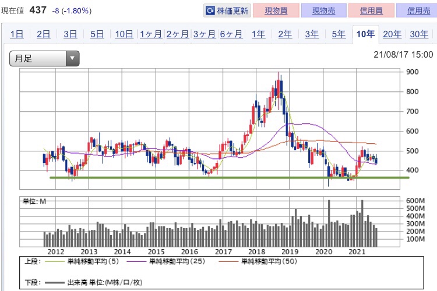This screenshot has width=437, height=291.
Task: Select the 1ヶ月 range tab
Action: coord(151,34)
